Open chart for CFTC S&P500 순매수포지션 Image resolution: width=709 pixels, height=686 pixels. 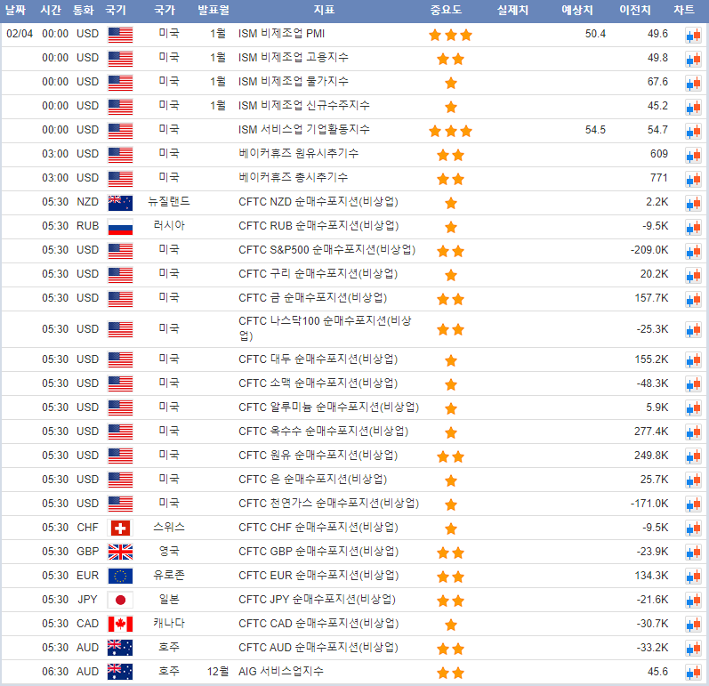point(692,251)
